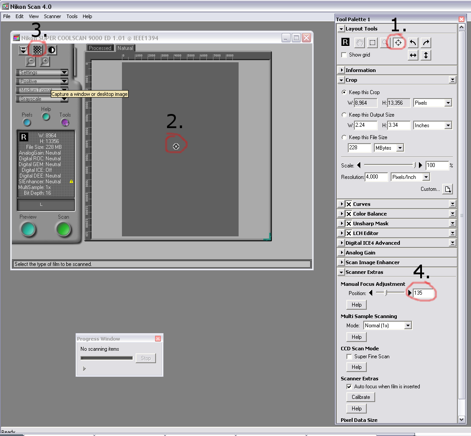Open the Edit menu

click(x=19, y=16)
